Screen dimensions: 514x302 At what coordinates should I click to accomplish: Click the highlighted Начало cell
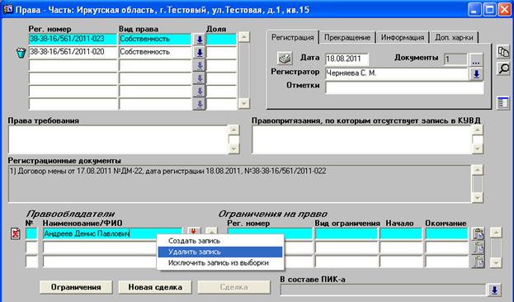401,234
